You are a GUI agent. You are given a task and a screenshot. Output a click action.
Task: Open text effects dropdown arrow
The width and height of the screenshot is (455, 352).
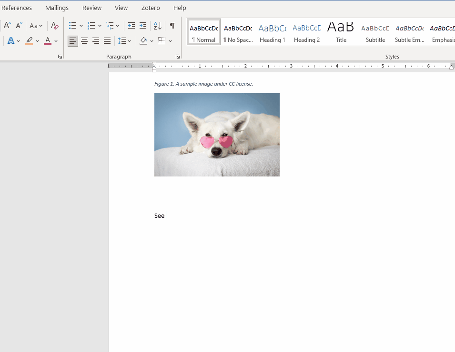18,41
